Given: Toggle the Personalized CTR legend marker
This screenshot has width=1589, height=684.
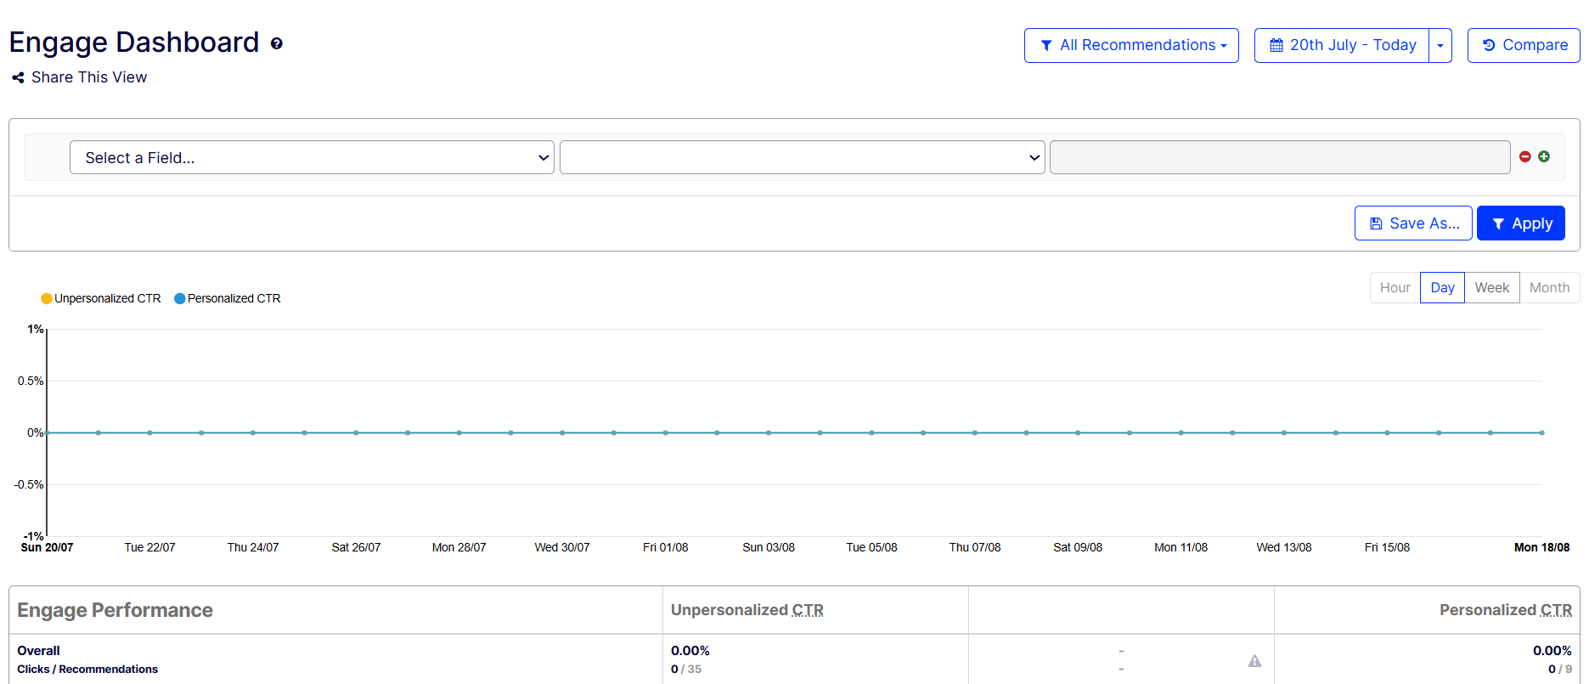Looking at the screenshot, I should click(x=180, y=298).
